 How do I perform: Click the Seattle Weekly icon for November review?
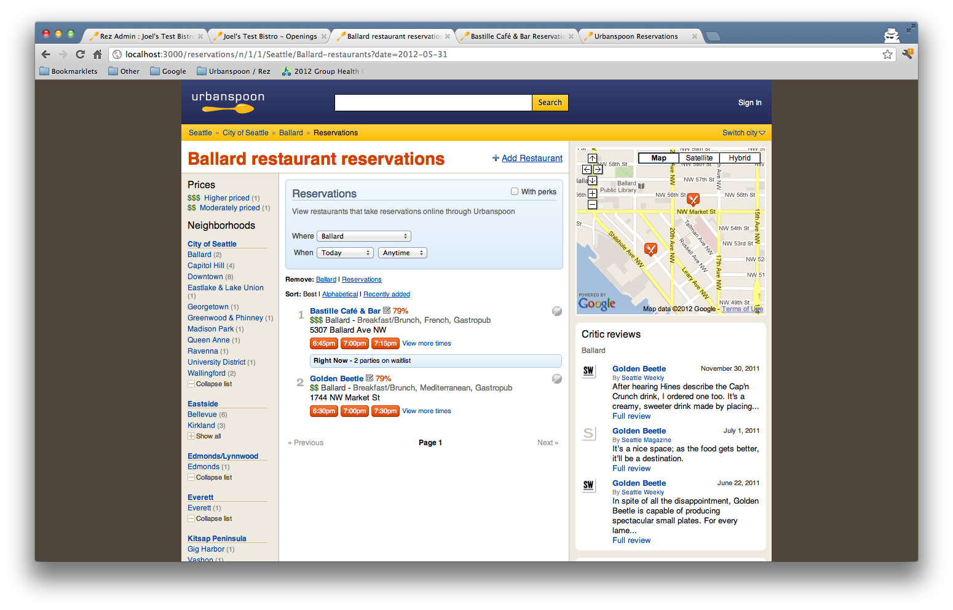click(588, 371)
